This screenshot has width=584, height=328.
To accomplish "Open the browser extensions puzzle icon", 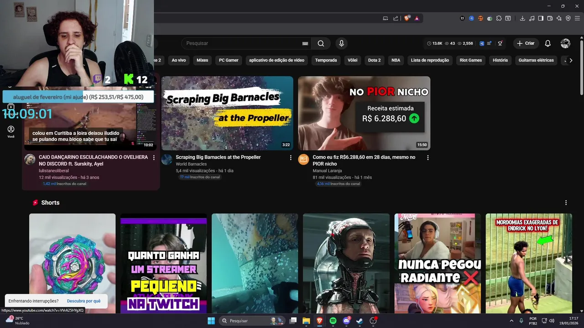I will point(499,18).
